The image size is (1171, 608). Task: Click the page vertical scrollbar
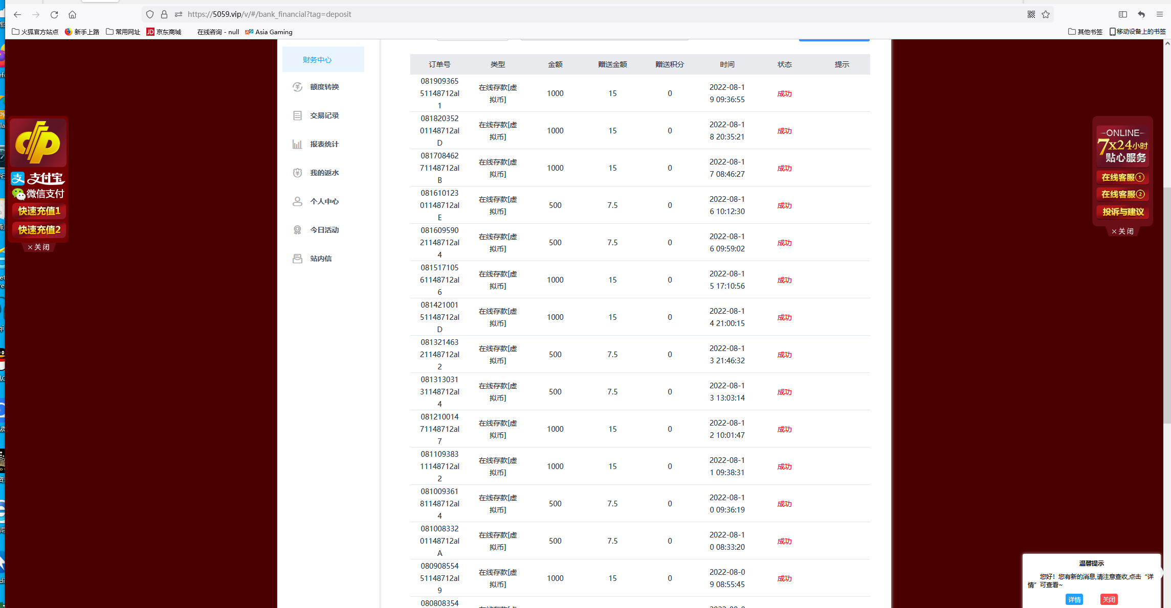click(1167, 307)
